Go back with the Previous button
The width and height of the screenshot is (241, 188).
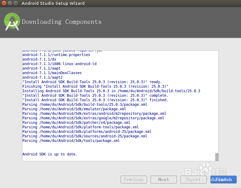(x=134, y=180)
